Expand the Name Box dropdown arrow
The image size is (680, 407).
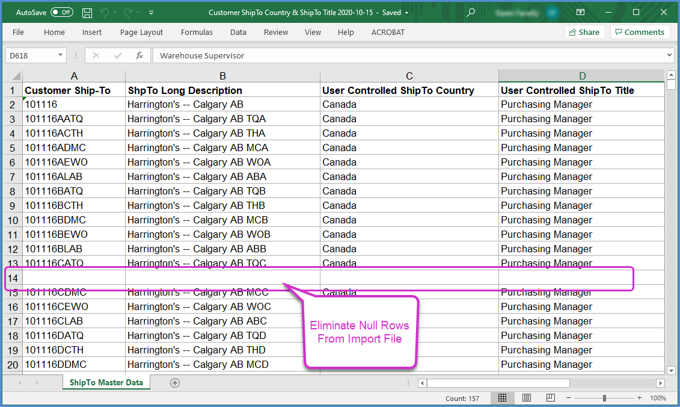[60, 55]
